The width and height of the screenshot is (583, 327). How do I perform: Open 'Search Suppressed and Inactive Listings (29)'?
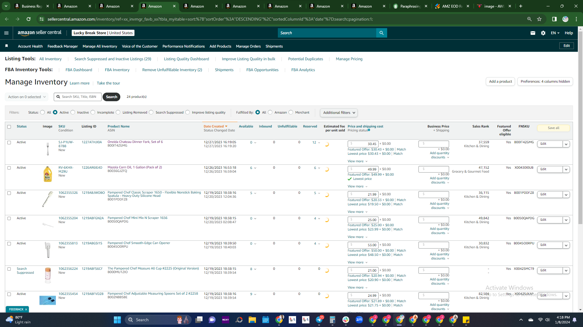pyautogui.click(x=113, y=59)
